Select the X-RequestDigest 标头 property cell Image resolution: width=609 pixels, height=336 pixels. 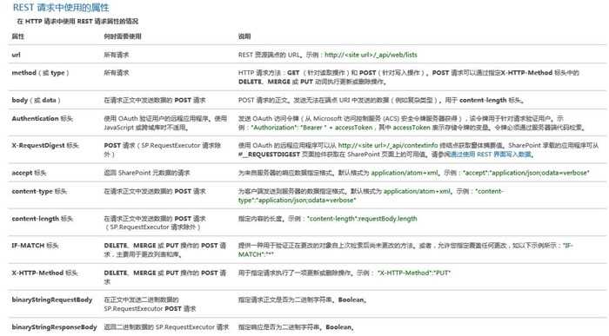pos(45,145)
